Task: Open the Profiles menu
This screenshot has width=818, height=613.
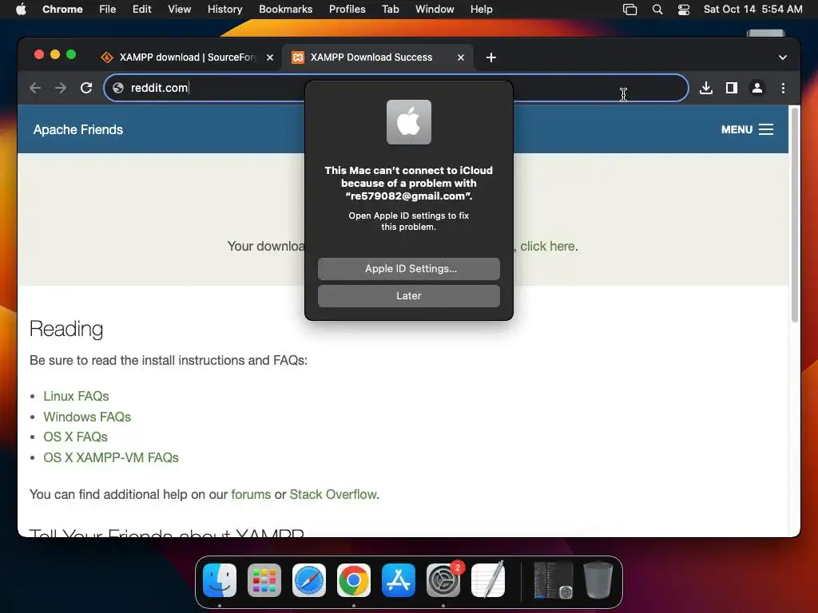Action: coord(347,10)
